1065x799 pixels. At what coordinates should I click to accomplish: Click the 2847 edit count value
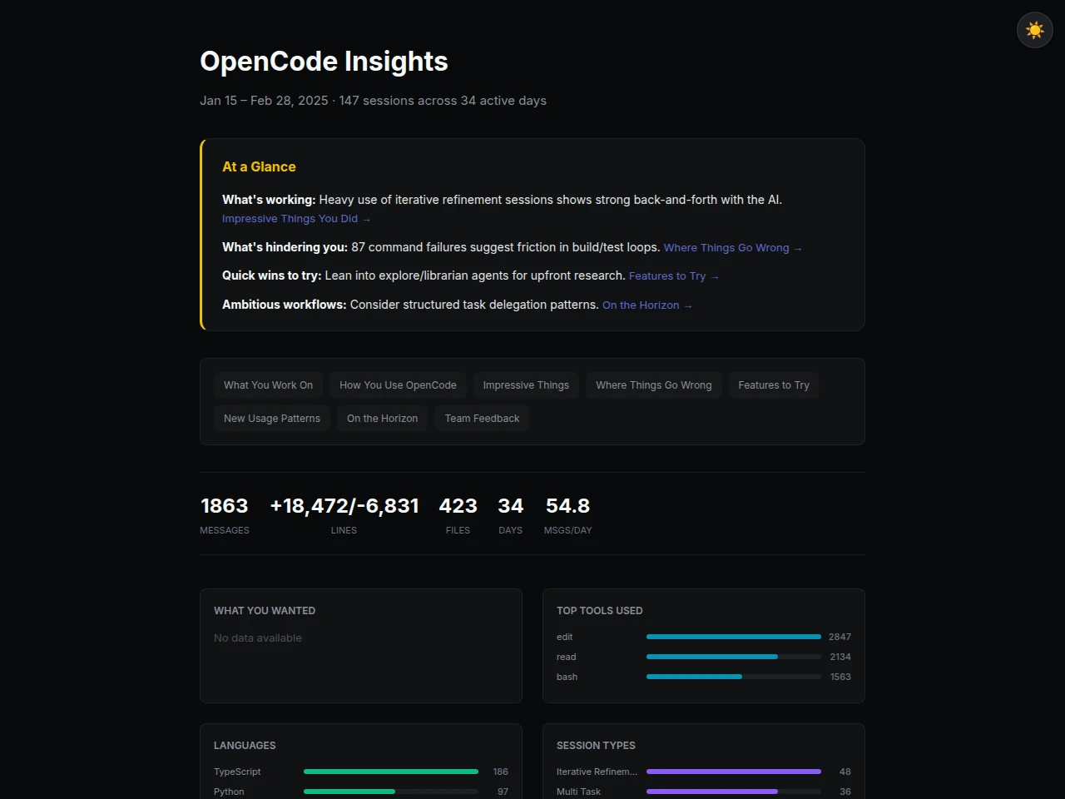click(x=840, y=637)
